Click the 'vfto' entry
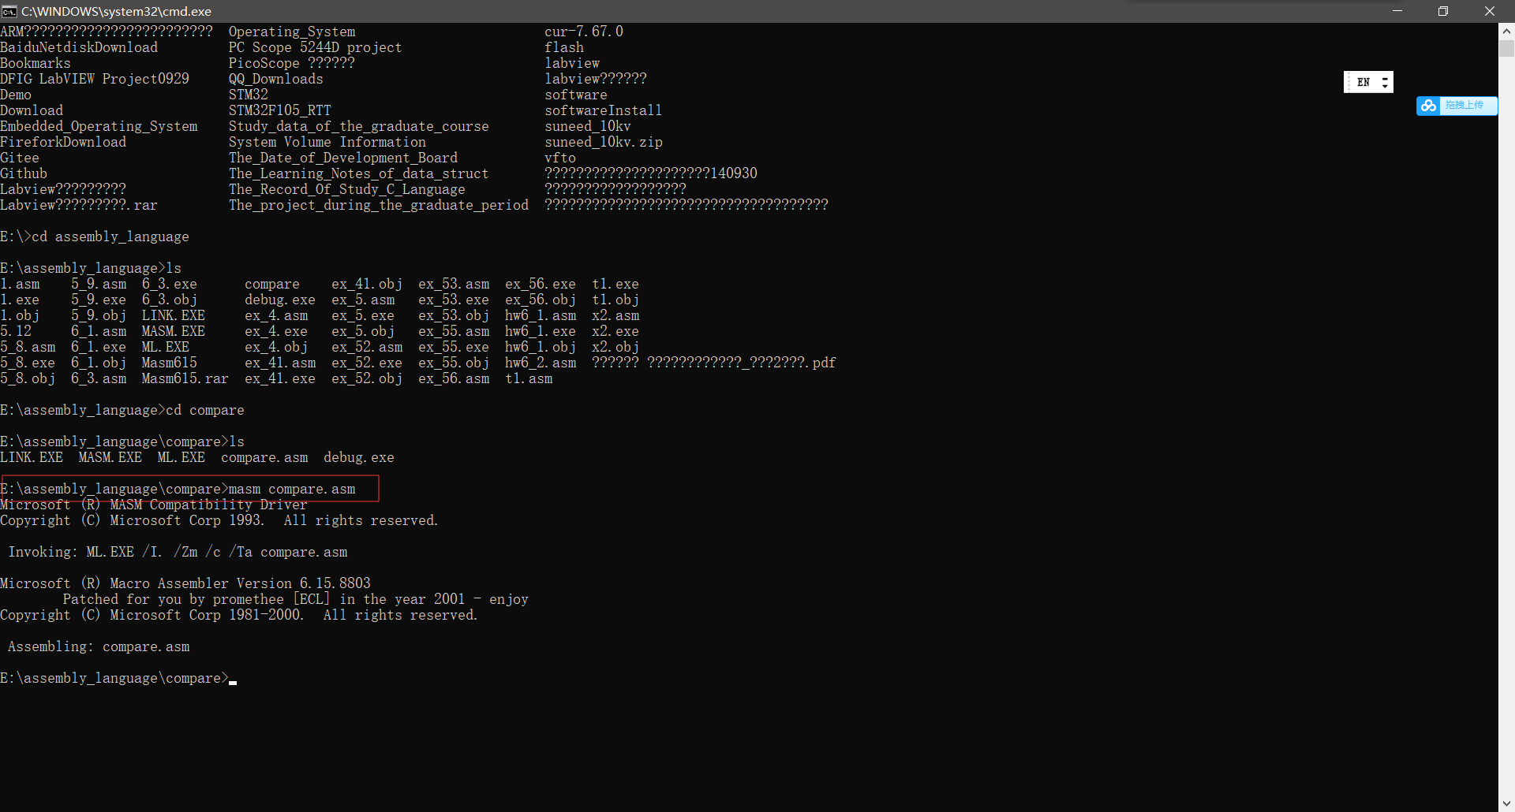The height and width of the screenshot is (812, 1515). pos(560,158)
